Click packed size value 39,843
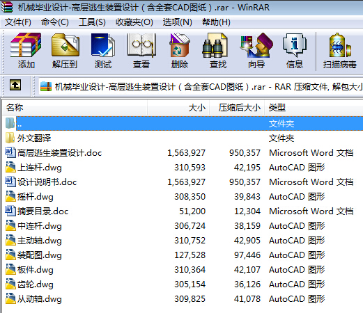 click(x=247, y=197)
